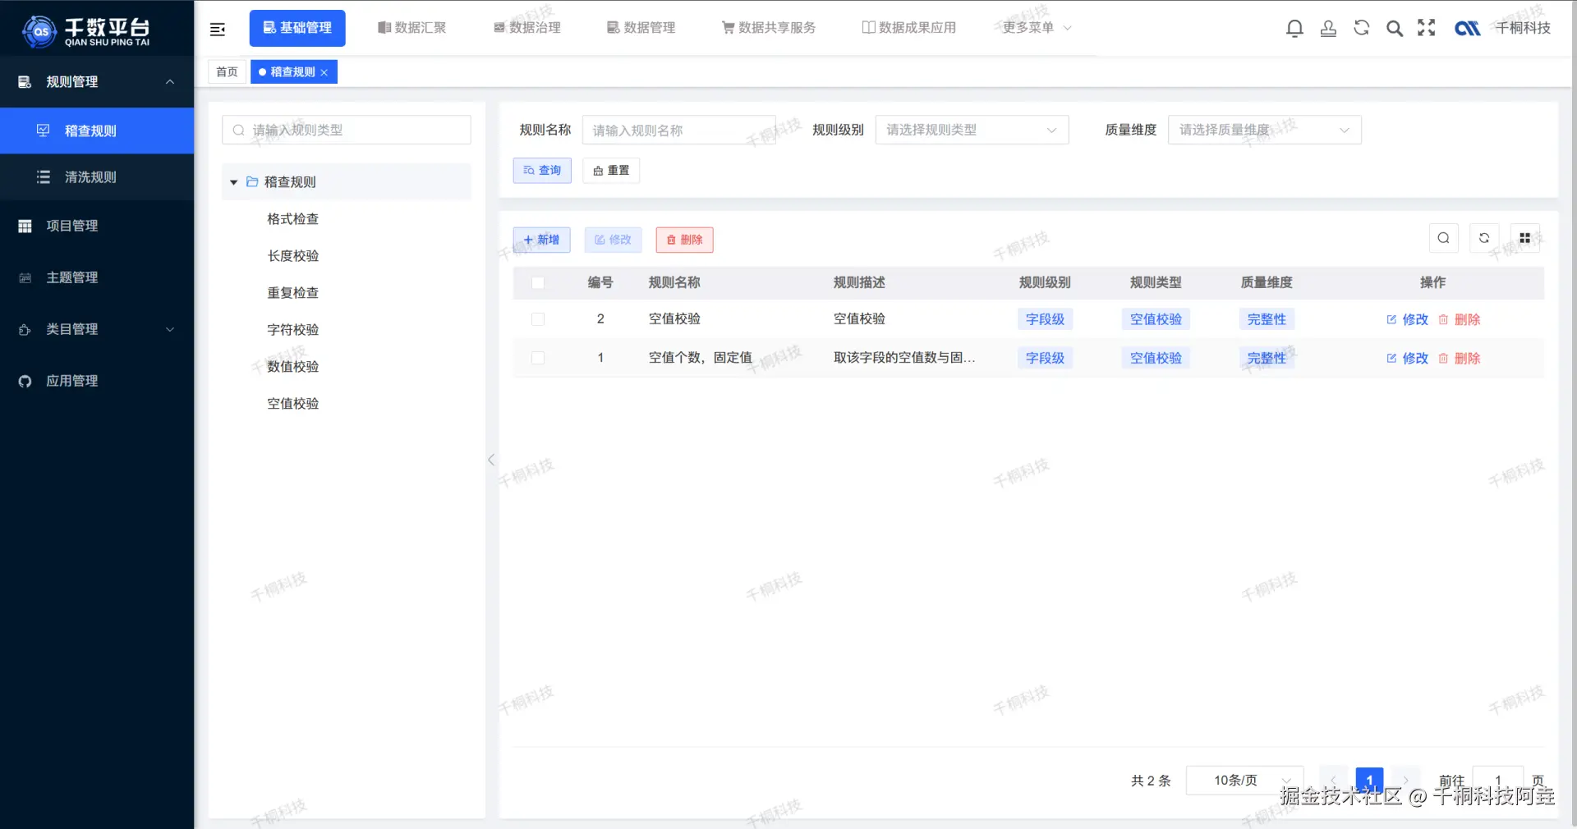
Task: Click the 稽查规则 folder icon in tree
Action: tap(252, 181)
